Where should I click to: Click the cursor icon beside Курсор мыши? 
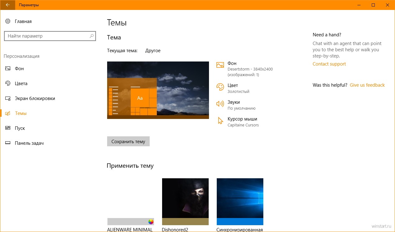tap(220, 121)
